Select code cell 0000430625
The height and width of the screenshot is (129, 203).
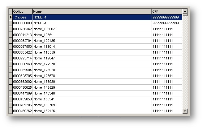pyautogui.click(x=23, y=87)
